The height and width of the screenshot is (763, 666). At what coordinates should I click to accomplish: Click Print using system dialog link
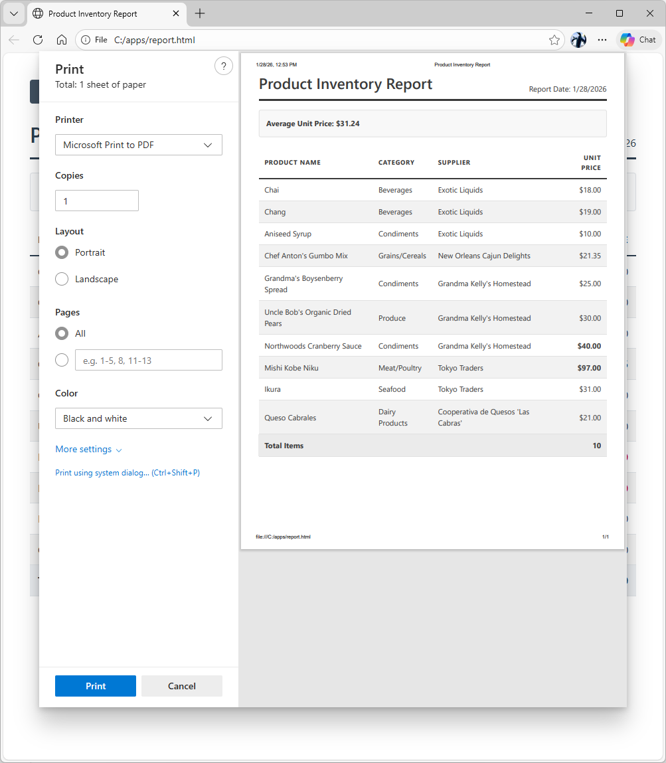(127, 473)
